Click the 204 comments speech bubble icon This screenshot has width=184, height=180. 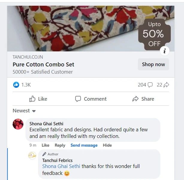(x=150, y=85)
